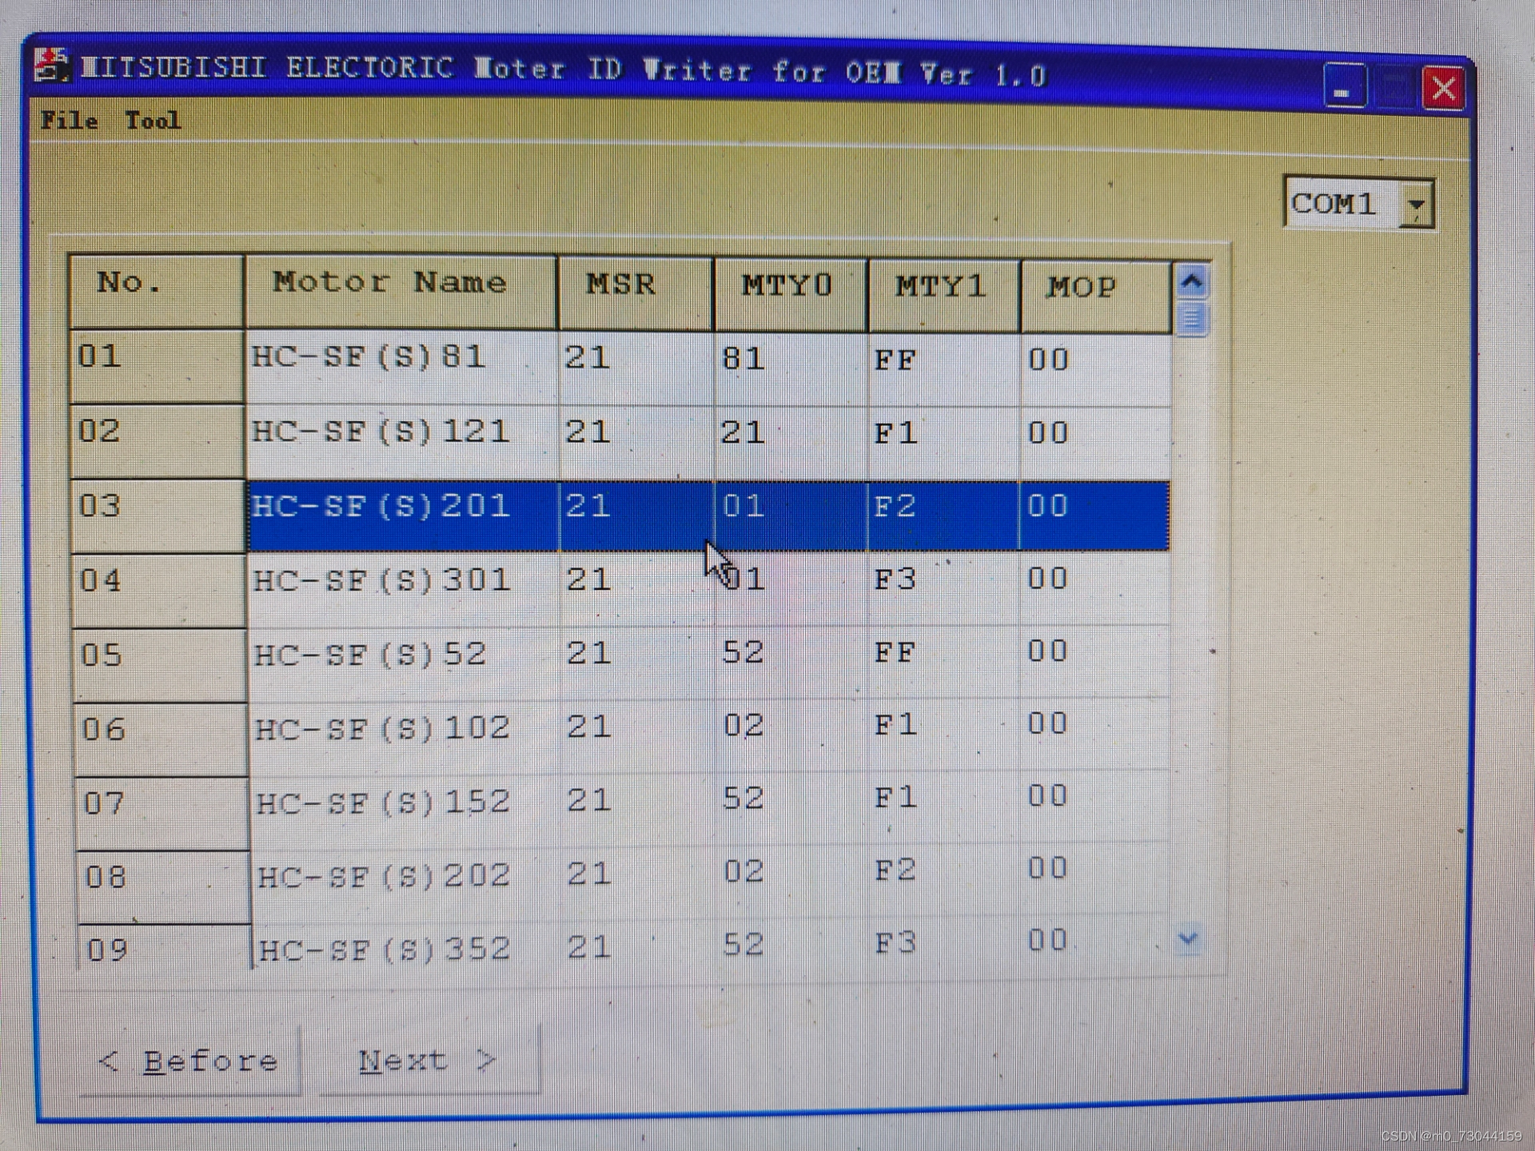Click the Motor Name column header

pyautogui.click(x=401, y=292)
